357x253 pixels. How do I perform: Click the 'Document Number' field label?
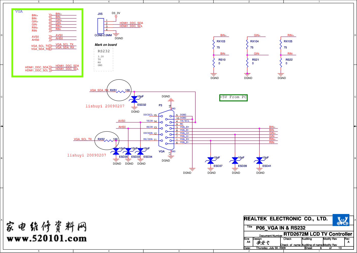click(271, 236)
